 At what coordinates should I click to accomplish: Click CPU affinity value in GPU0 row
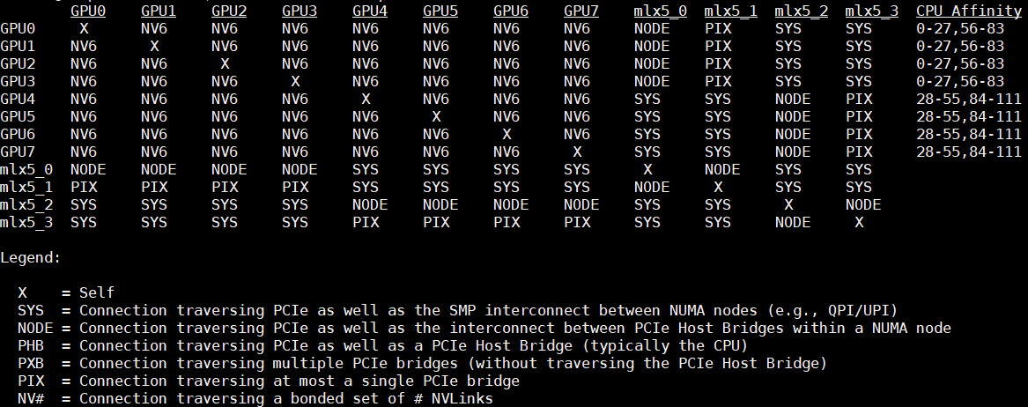click(x=959, y=28)
